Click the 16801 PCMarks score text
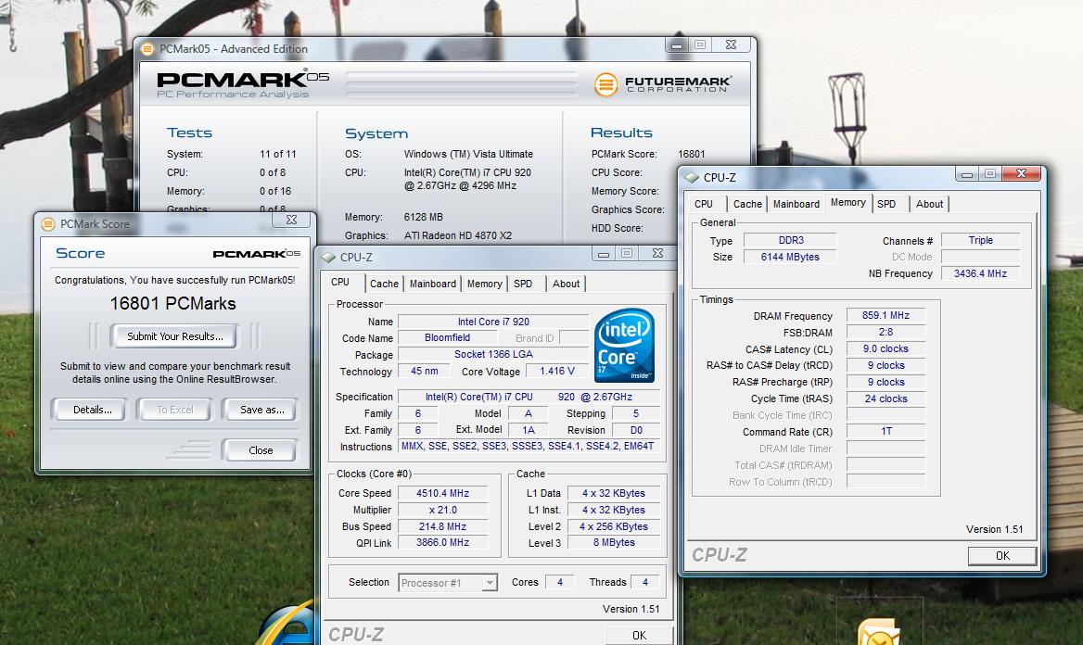This screenshot has width=1083, height=645. (172, 303)
